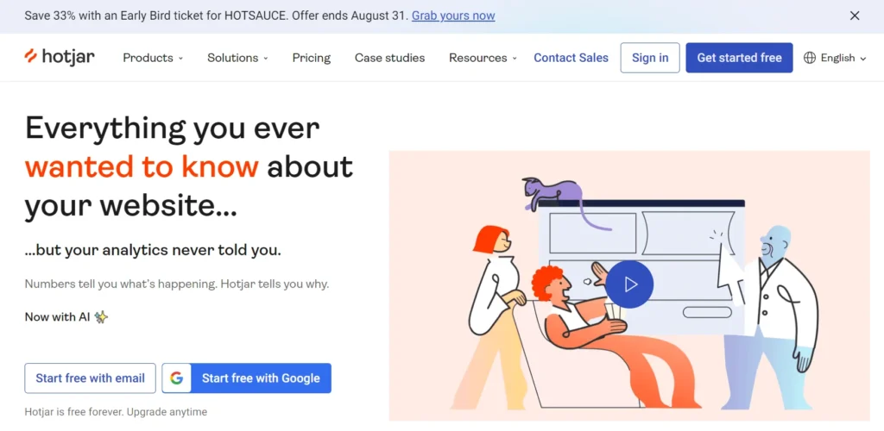Expand the Resources menu chevron
884x431 pixels.
click(x=515, y=59)
